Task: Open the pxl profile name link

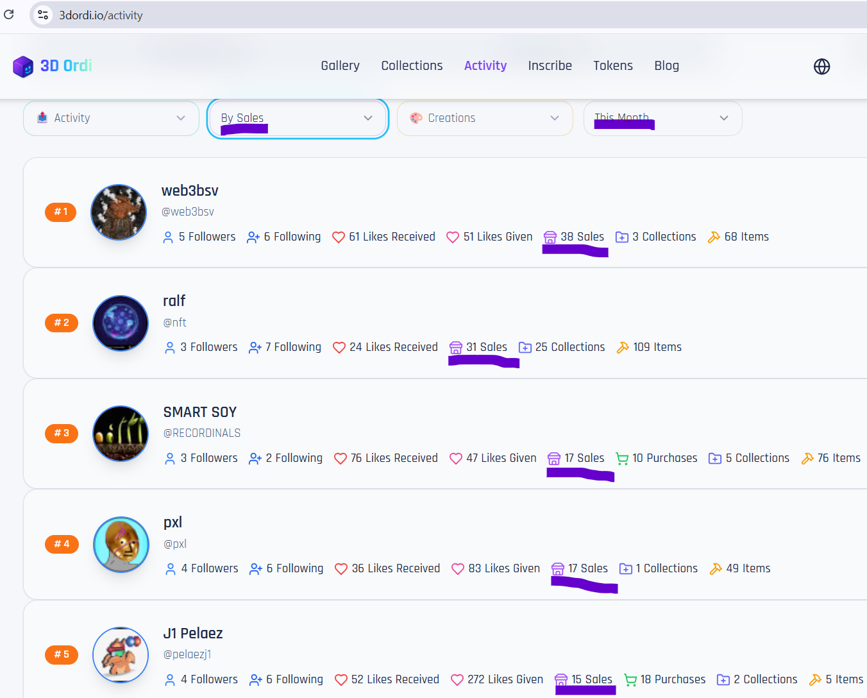Action: coord(173,523)
